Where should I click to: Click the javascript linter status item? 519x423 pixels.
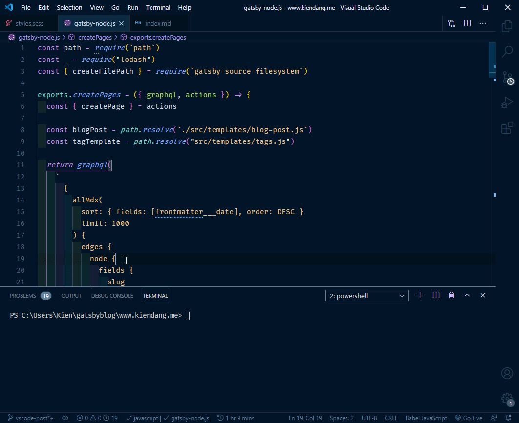point(142,418)
